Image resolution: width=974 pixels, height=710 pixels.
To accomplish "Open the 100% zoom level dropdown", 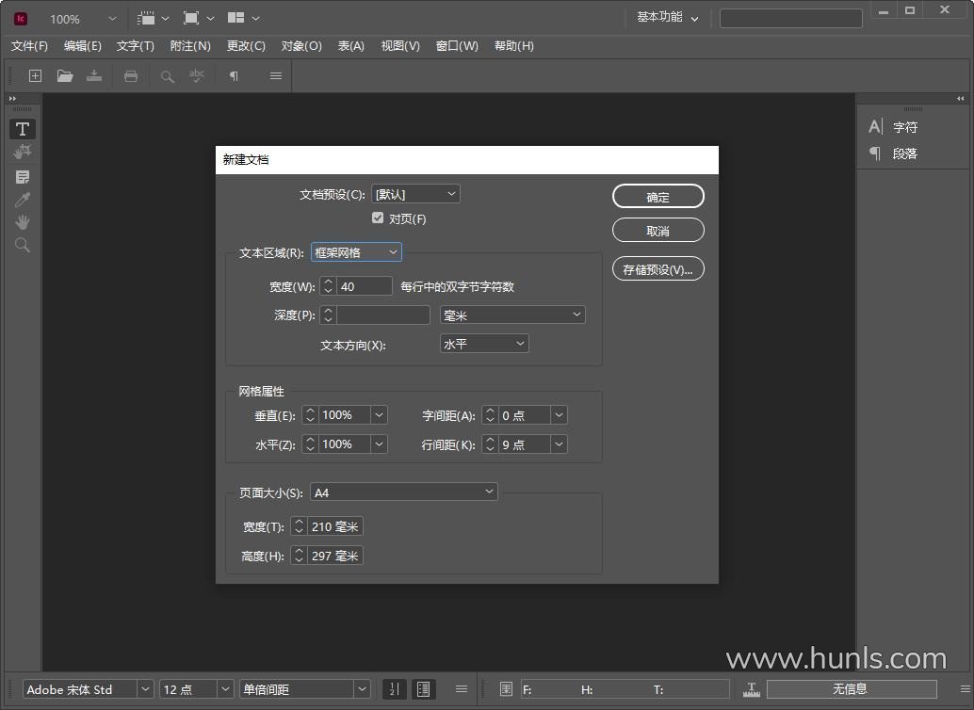I will click(112, 19).
